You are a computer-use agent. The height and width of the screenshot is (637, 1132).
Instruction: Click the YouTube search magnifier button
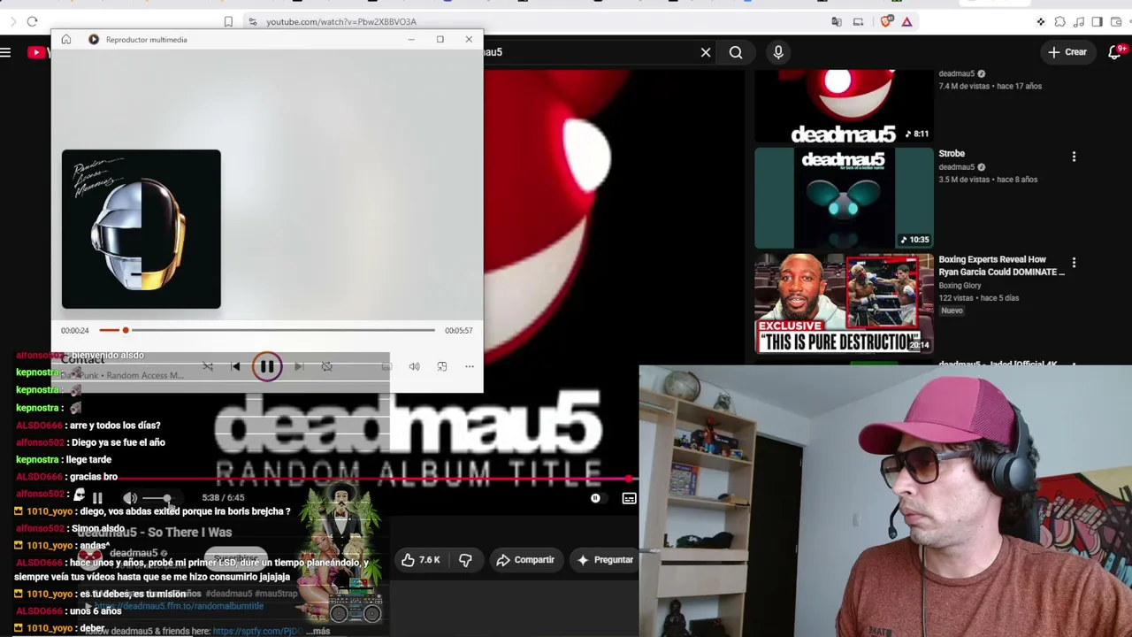[736, 52]
